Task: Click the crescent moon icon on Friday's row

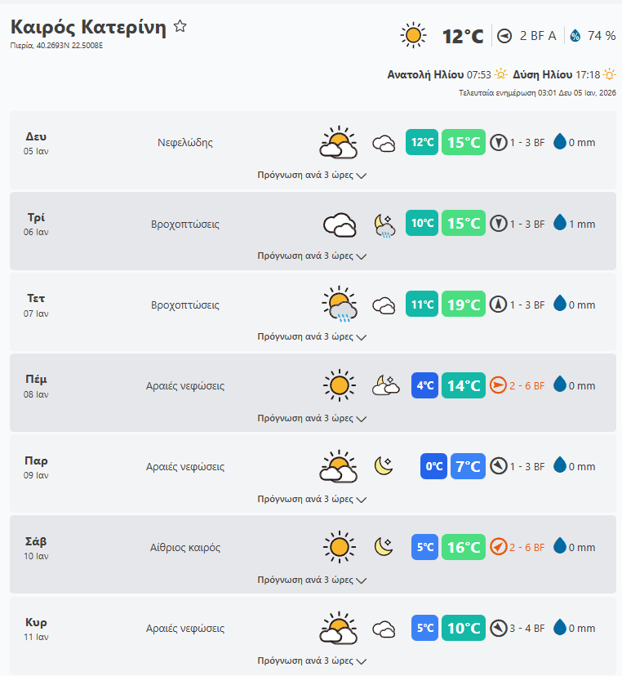Action: tap(384, 466)
